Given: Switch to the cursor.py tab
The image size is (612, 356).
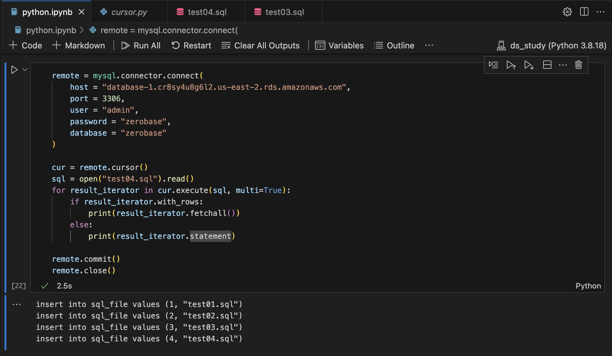Looking at the screenshot, I should click(129, 12).
